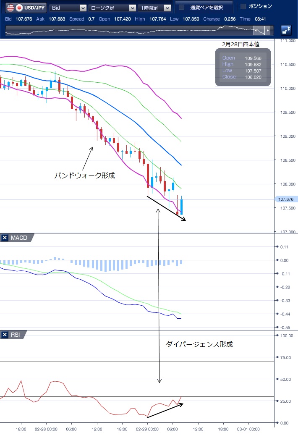
Task: Click the MACD panel label tab
Action: click(19, 238)
